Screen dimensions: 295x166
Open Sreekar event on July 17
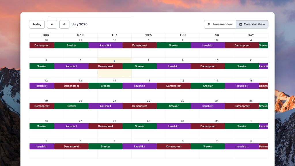pos(208,86)
